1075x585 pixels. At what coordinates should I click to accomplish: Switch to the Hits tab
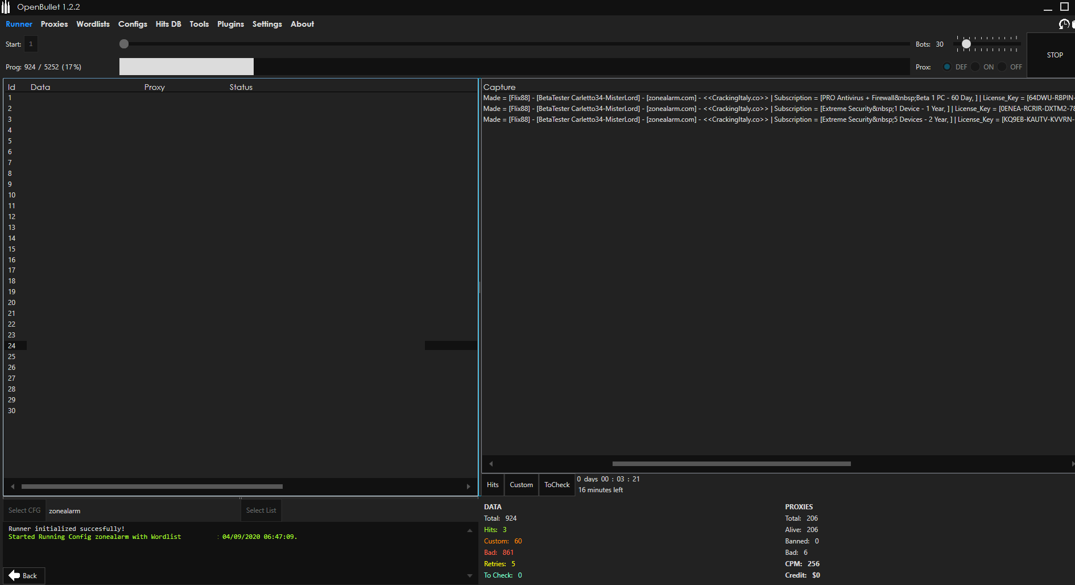tap(493, 485)
